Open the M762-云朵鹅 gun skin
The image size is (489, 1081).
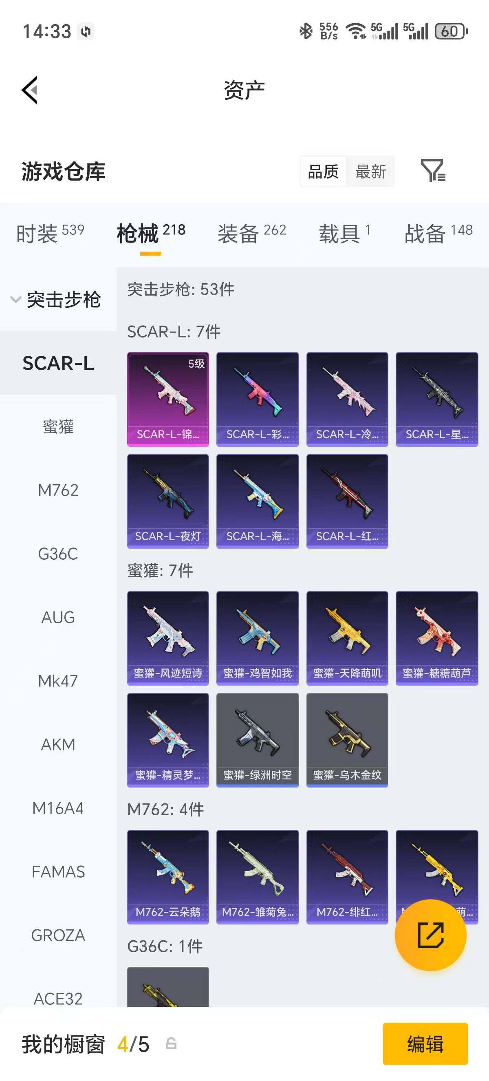pos(168,877)
